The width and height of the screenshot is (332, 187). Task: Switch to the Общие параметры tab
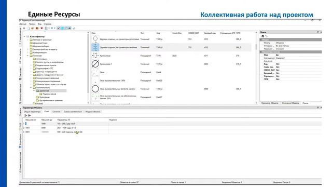(x=32, y=112)
